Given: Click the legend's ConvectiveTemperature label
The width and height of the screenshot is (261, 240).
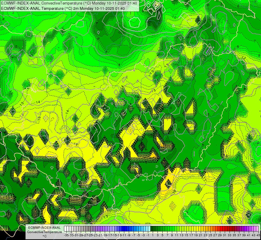Looking at the screenshot, I should click(x=45, y=232).
